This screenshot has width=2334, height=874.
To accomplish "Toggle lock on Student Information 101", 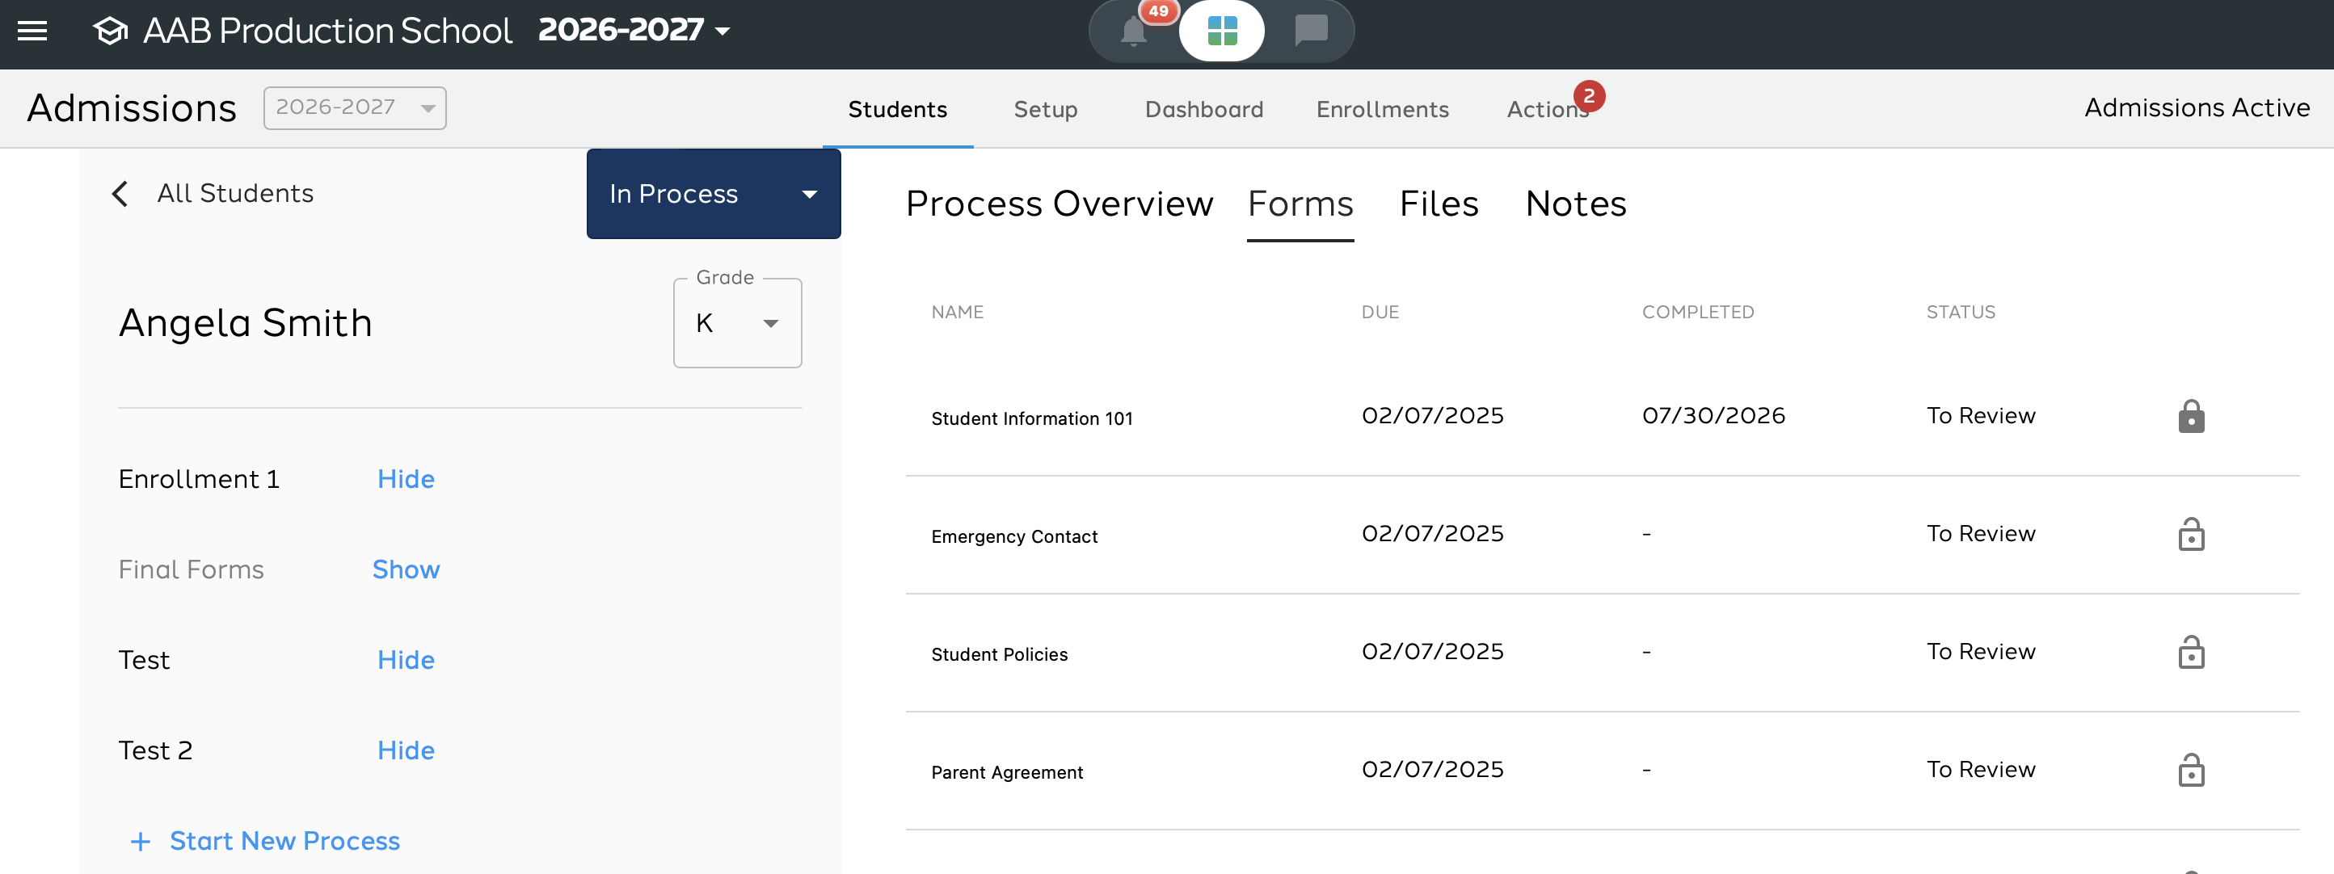I will click(x=2191, y=417).
